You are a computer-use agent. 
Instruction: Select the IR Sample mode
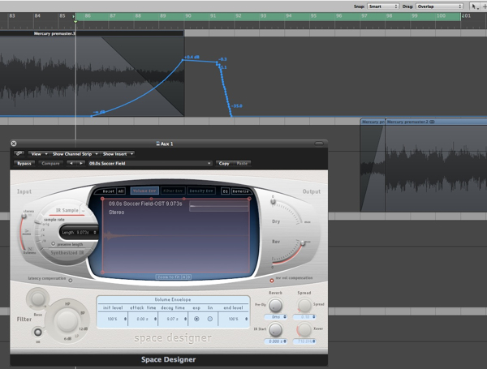tap(67, 210)
